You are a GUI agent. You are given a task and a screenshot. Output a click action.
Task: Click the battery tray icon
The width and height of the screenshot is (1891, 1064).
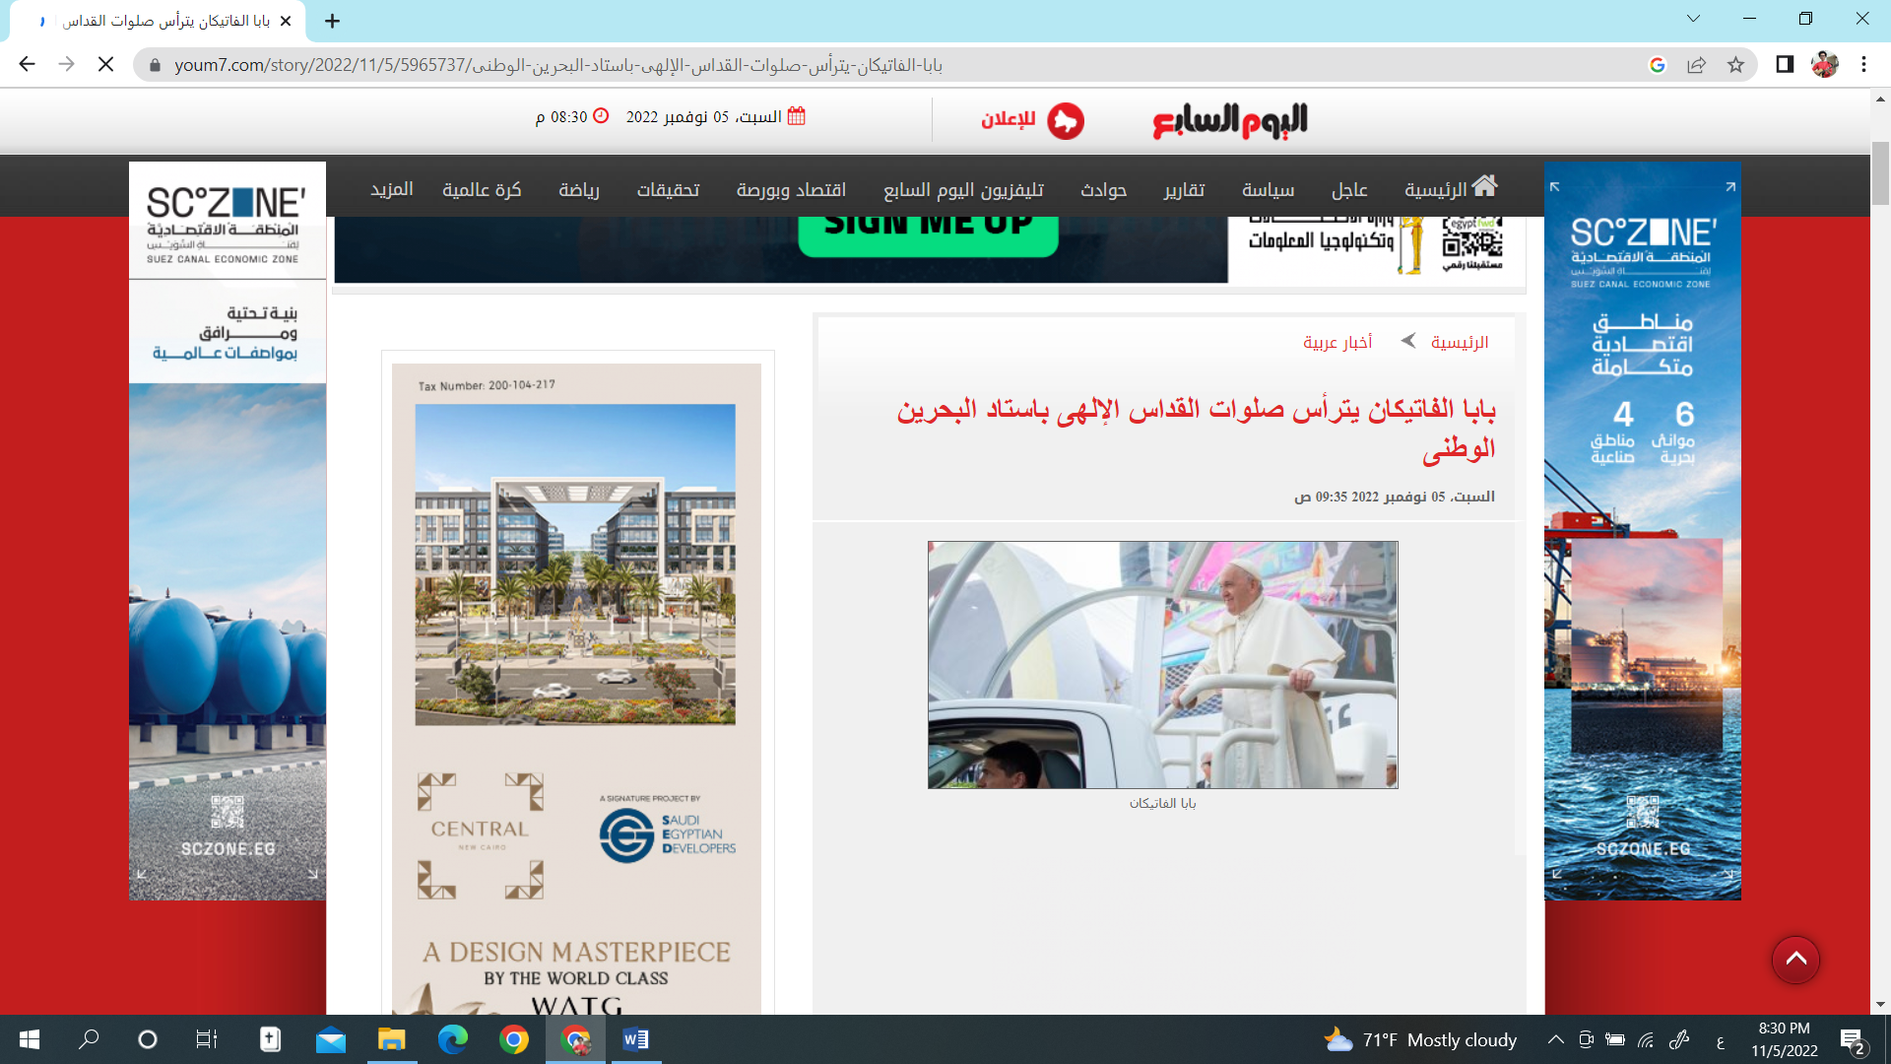(1615, 1039)
